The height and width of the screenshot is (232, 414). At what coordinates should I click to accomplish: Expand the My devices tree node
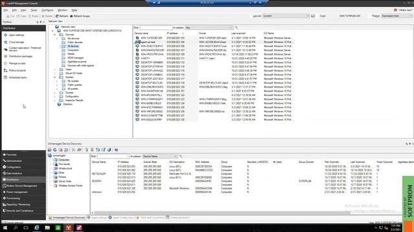tap(57, 39)
